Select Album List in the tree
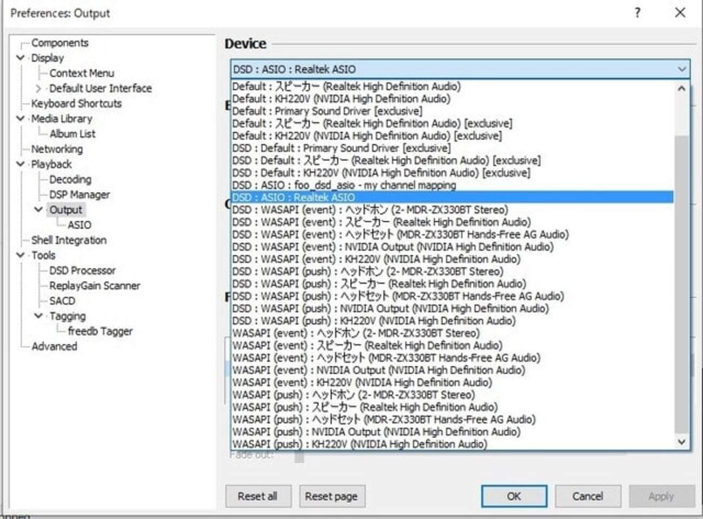The width and height of the screenshot is (703, 519). (x=72, y=133)
